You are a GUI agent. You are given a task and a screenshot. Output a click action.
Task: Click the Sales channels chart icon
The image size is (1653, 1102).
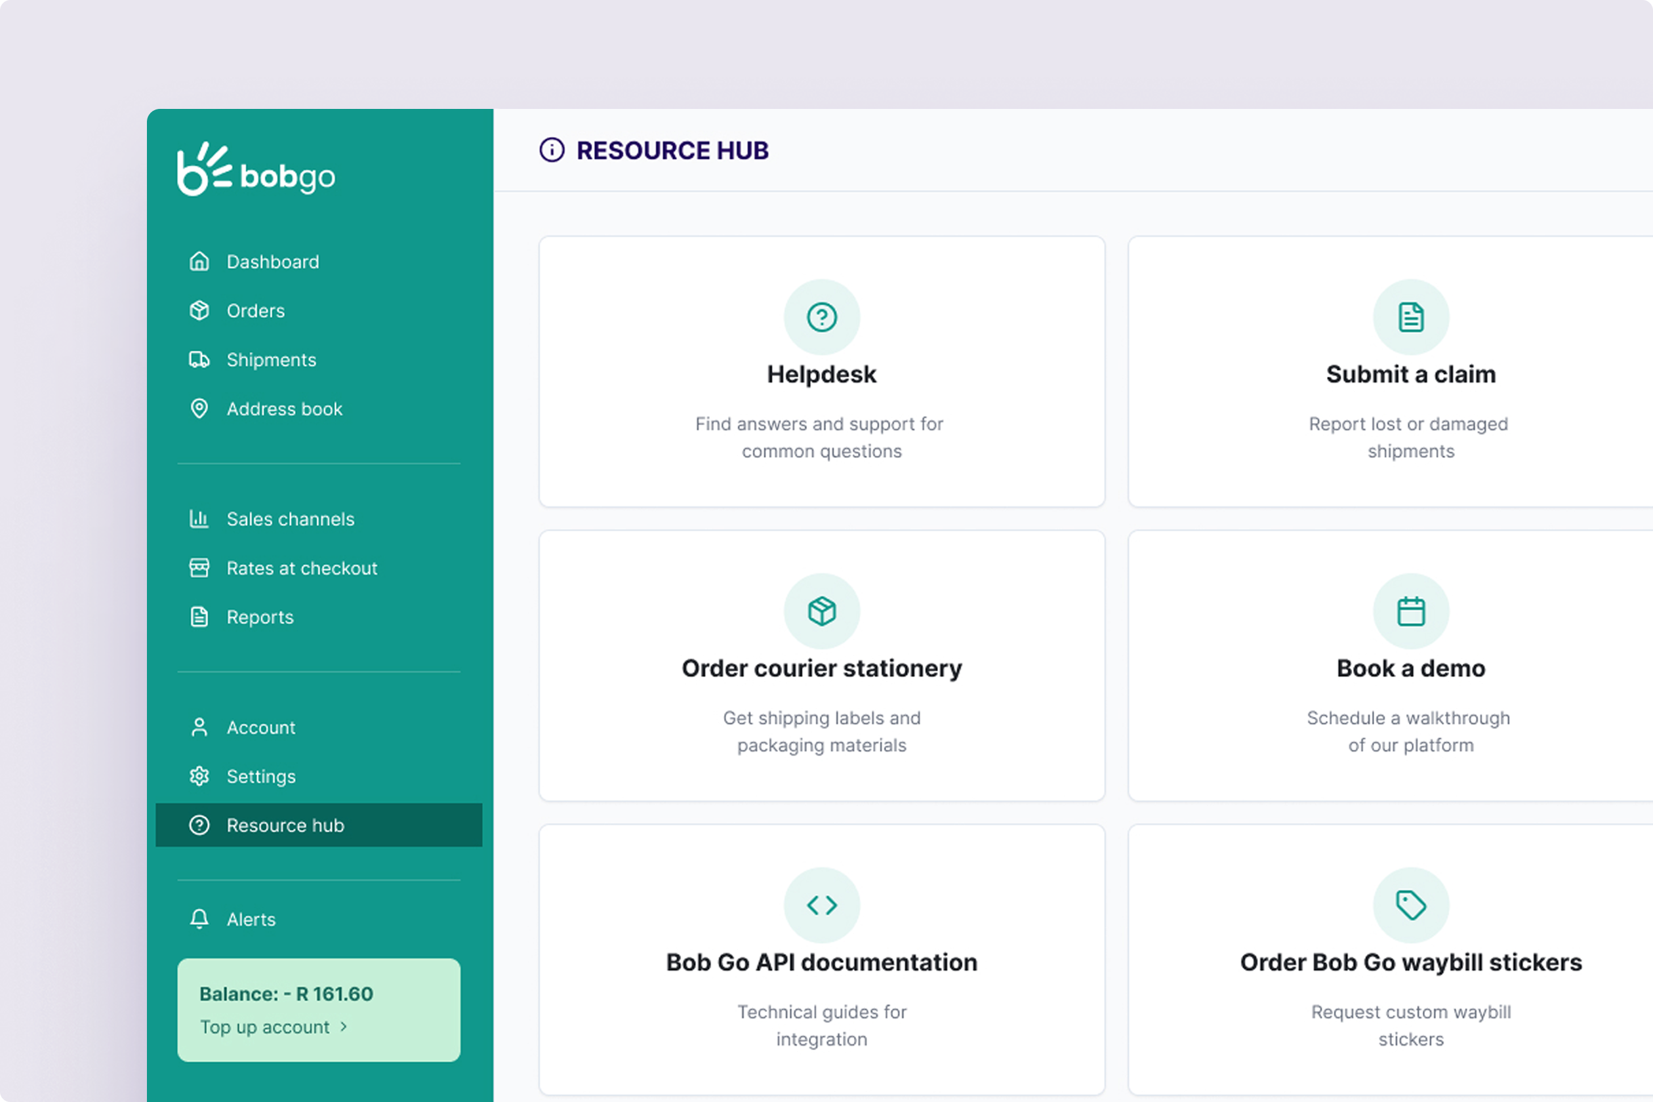click(199, 519)
